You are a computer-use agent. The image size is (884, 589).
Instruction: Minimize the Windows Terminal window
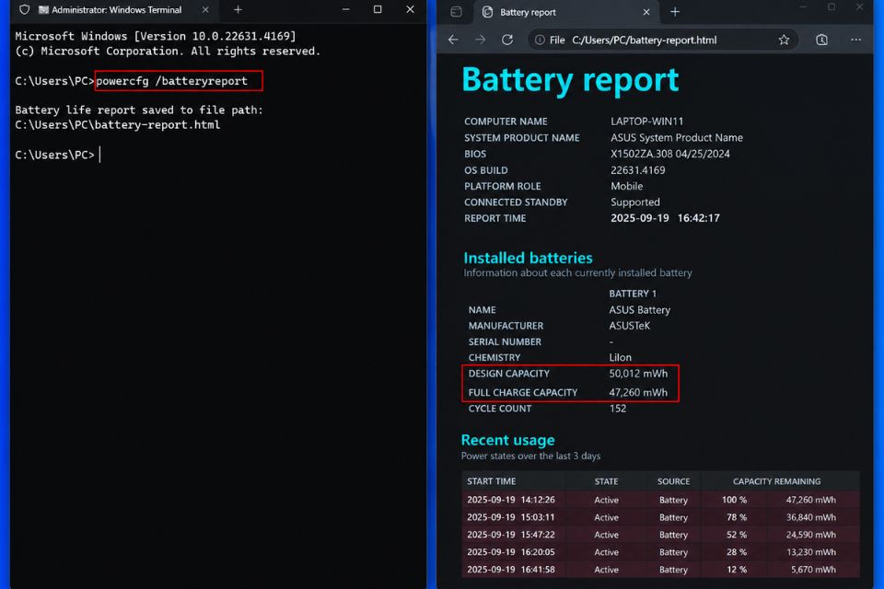point(345,9)
